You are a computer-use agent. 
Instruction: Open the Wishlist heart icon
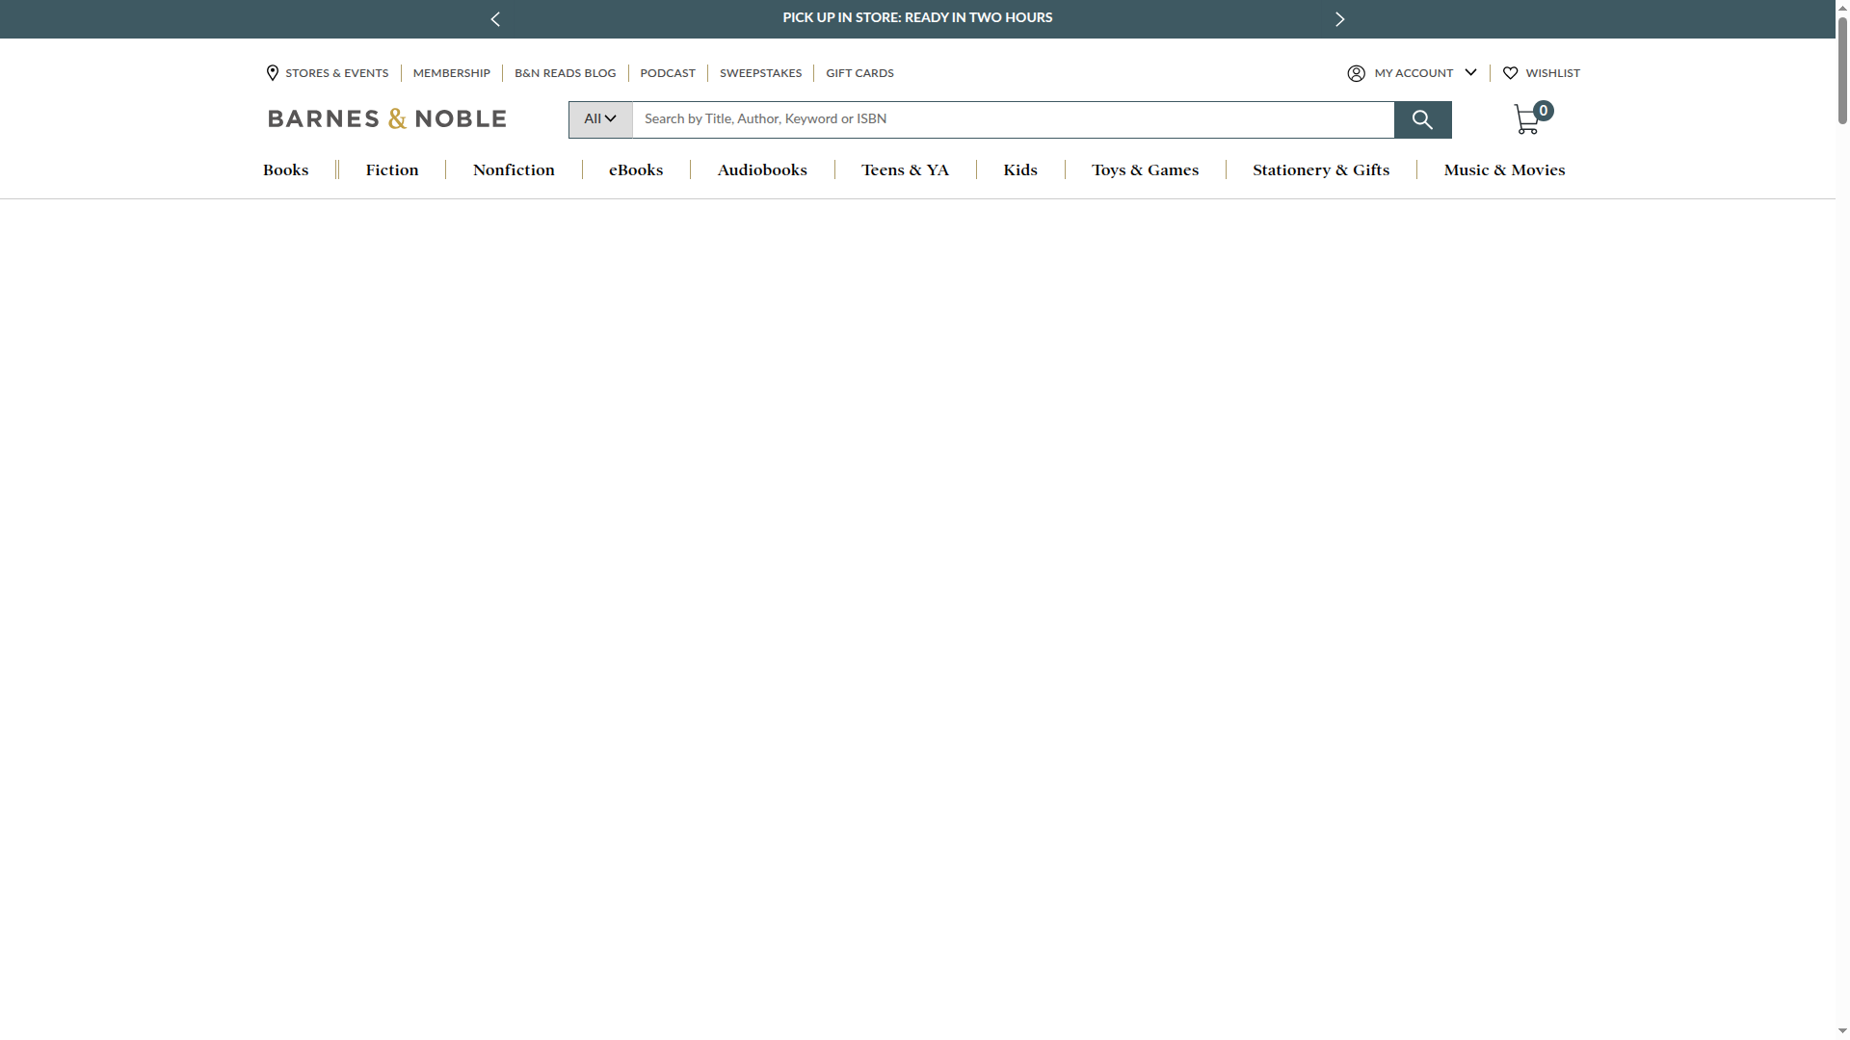pos(1510,73)
